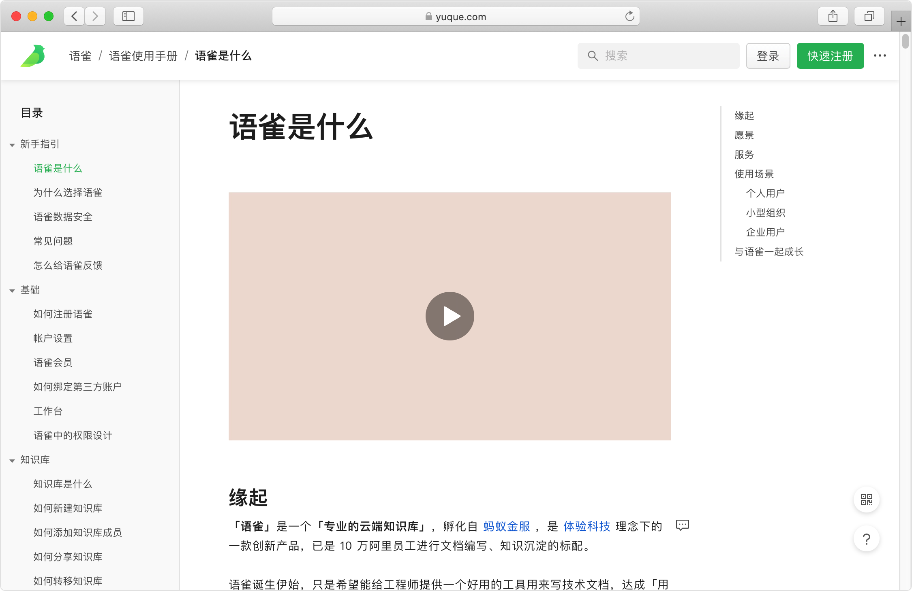The width and height of the screenshot is (912, 591).
Task: Focus the 搜索 input field
Action: coord(659,56)
